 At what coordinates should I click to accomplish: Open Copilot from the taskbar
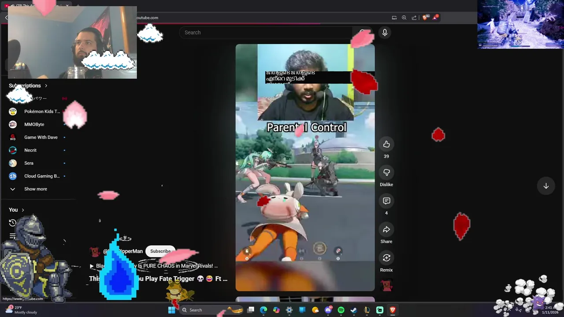[276, 310]
